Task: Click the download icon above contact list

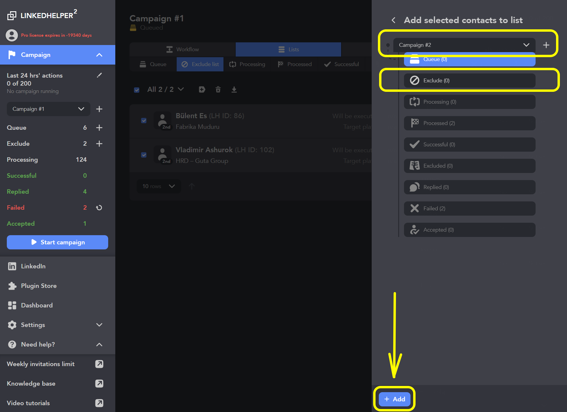Action: [x=234, y=89]
